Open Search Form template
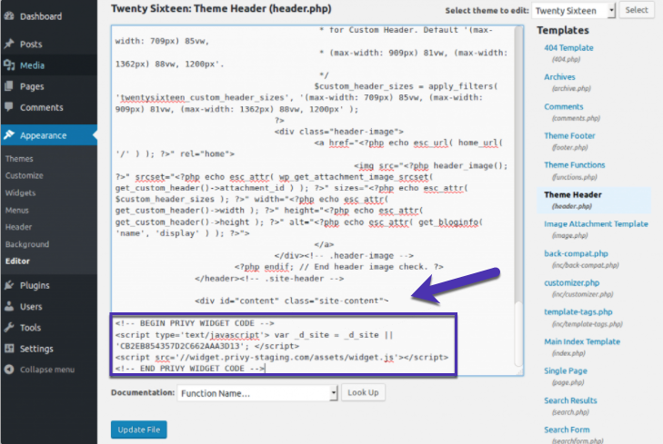The width and height of the screenshot is (663, 444). tap(567, 429)
